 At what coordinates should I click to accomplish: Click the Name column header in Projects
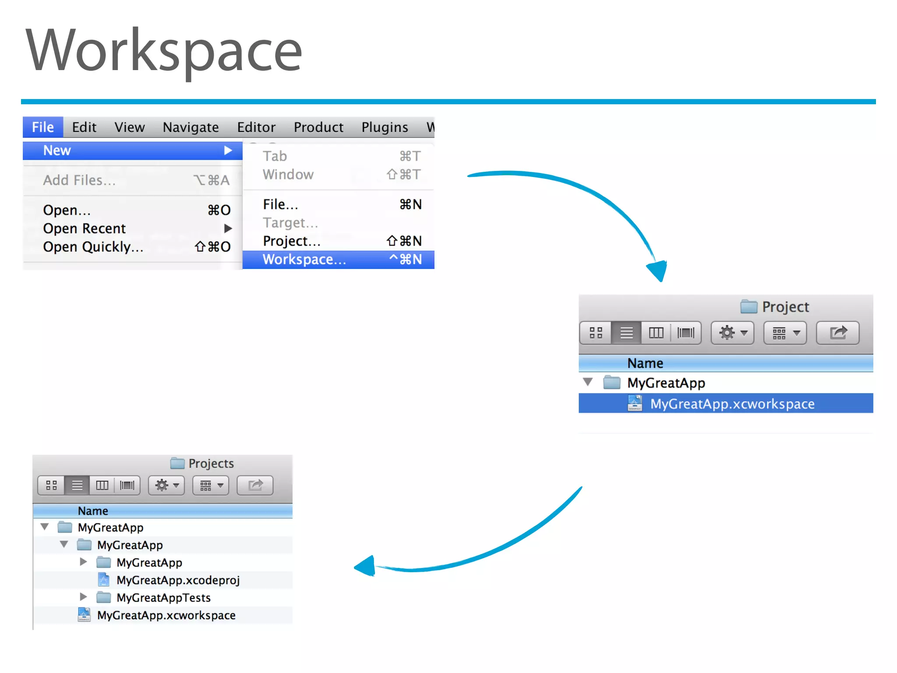click(x=93, y=511)
